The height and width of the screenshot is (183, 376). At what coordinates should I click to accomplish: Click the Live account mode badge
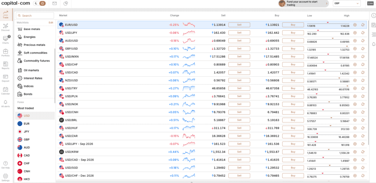pyautogui.click(x=370, y=3)
